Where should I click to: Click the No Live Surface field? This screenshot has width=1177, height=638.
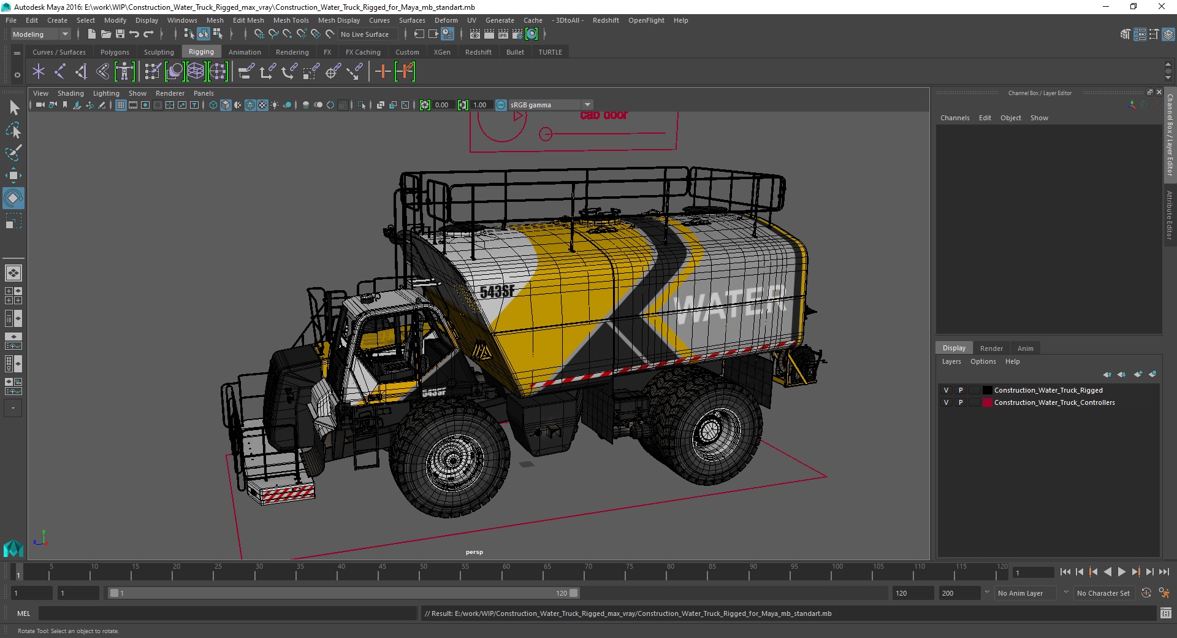coord(367,34)
